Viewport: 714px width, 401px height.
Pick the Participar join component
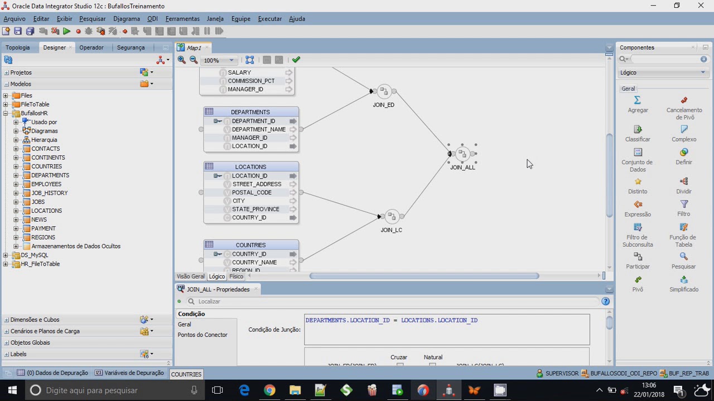point(638,261)
